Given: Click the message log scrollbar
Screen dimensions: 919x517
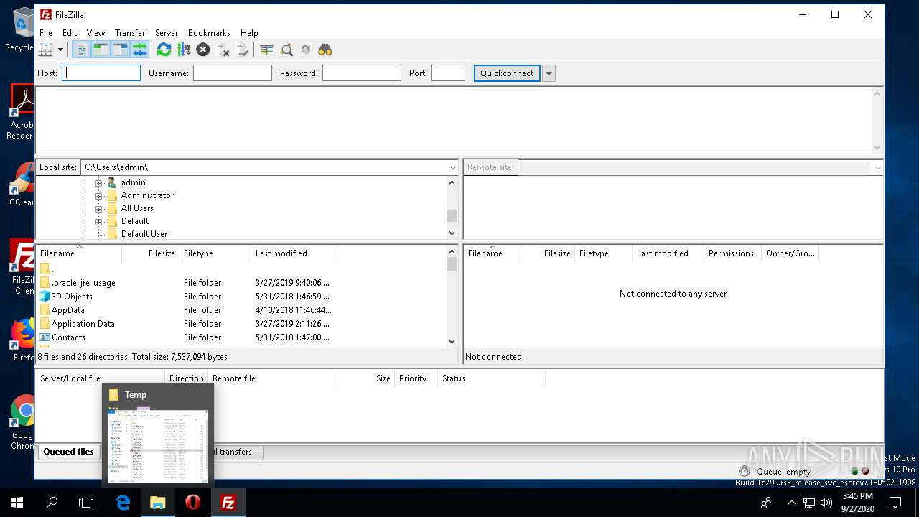Looking at the screenshot, I should (877, 120).
